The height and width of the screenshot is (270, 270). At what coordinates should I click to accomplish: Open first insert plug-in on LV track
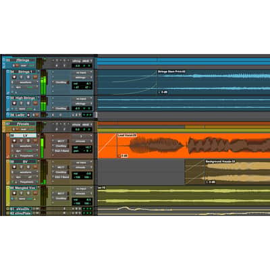(61, 141)
